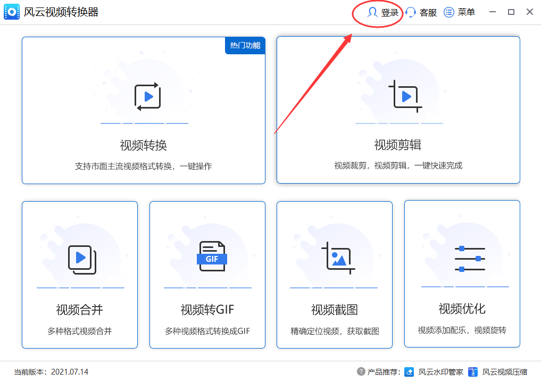
Task: Click the list menu icon beside 菜单
Action: (x=448, y=12)
